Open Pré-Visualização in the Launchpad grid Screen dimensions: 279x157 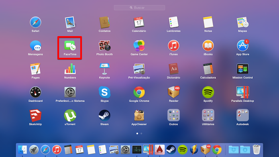(139, 69)
